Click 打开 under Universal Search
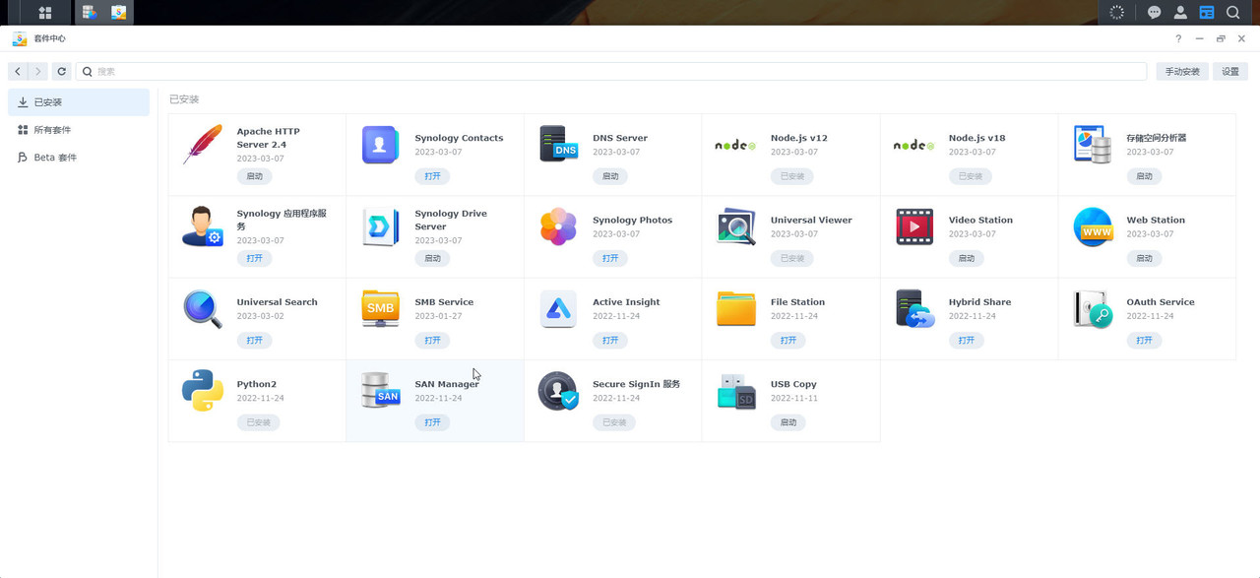 (255, 340)
